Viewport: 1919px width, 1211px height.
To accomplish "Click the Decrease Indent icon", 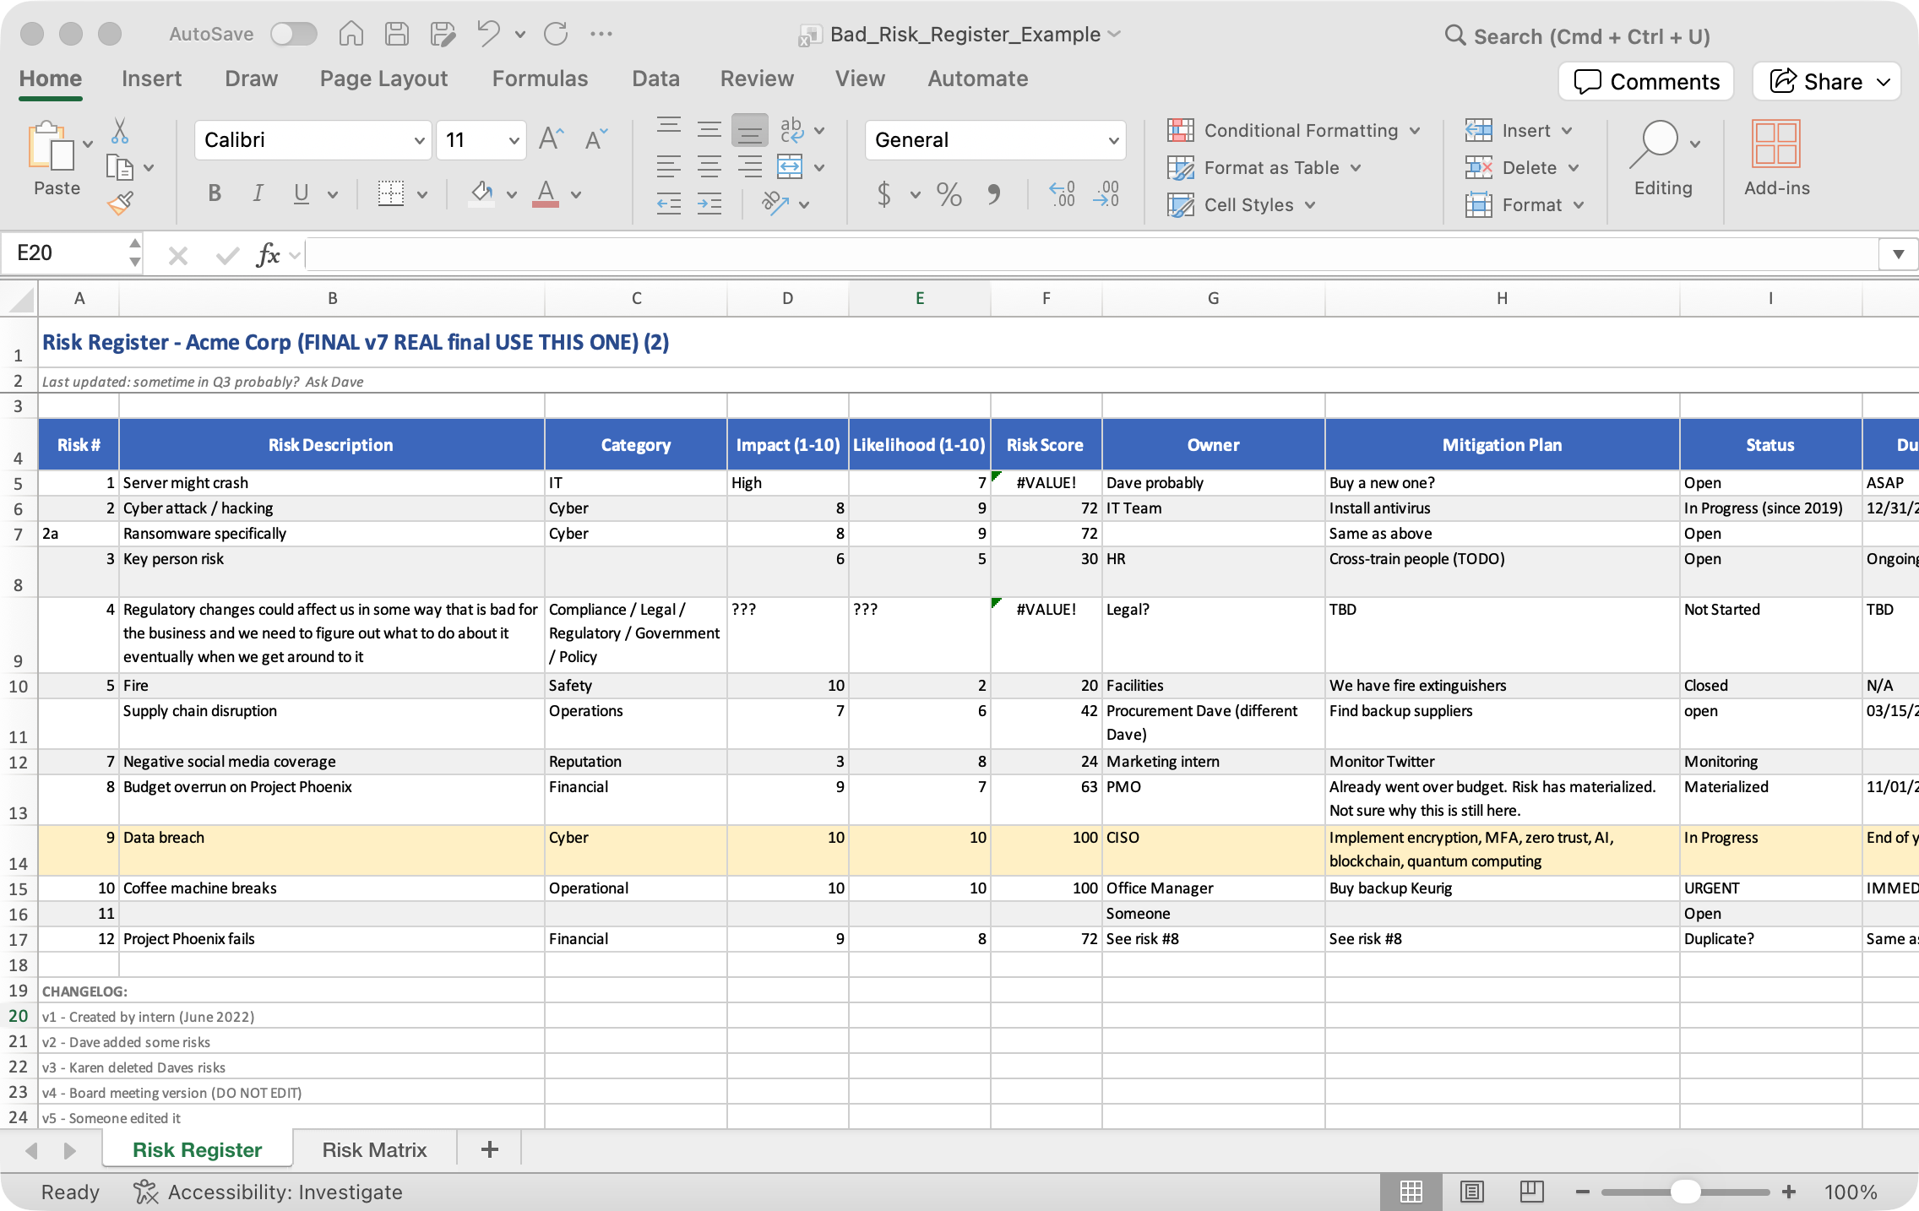I will click(x=669, y=204).
